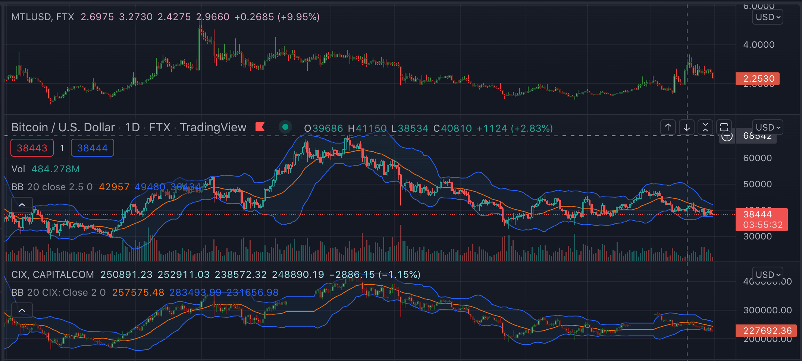Click the 227692.36 red price label
The width and height of the screenshot is (802, 361).
(766, 331)
